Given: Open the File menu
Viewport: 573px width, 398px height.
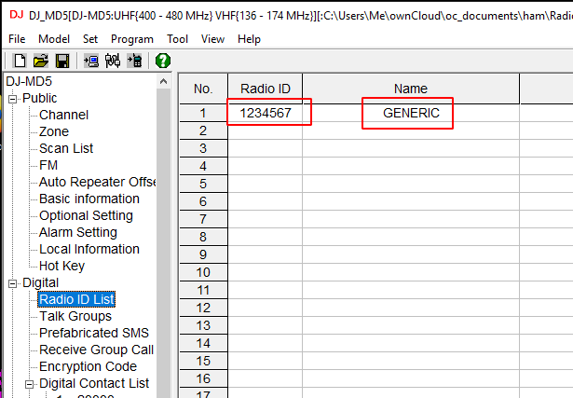Looking at the screenshot, I should point(17,39).
